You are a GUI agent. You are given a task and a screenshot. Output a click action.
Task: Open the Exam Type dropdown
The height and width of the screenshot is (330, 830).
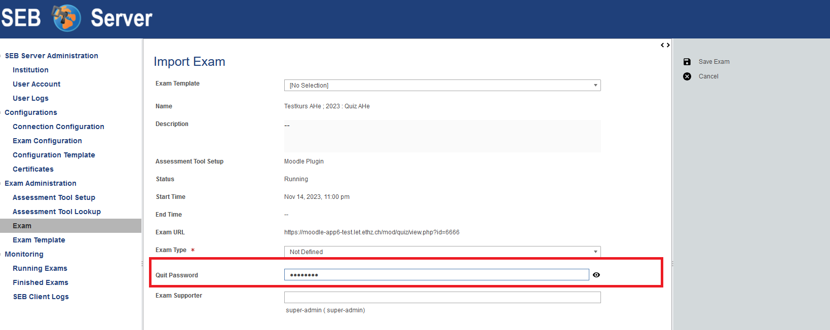442,252
